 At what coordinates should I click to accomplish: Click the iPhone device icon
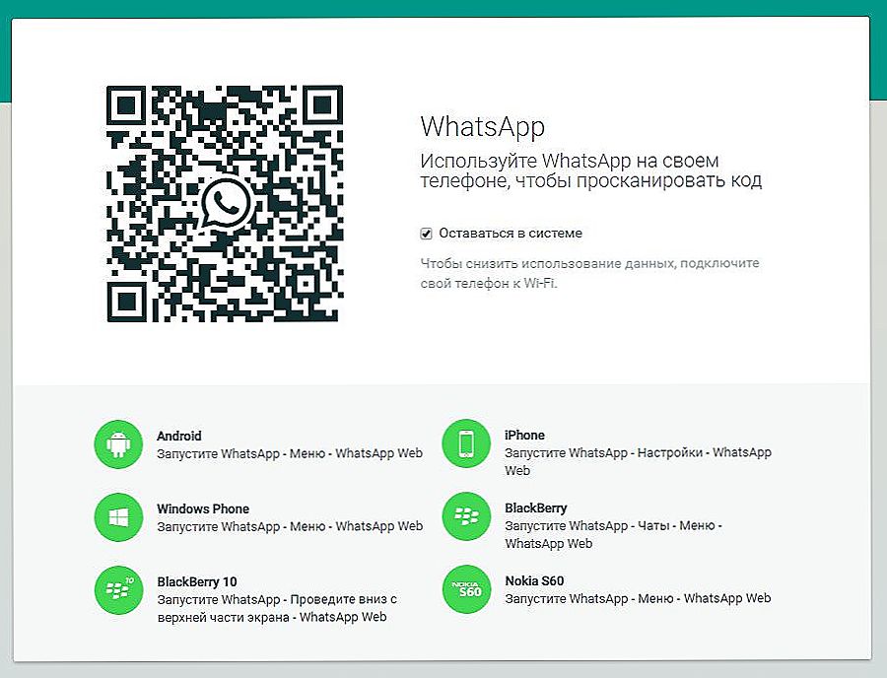[466, 443]
